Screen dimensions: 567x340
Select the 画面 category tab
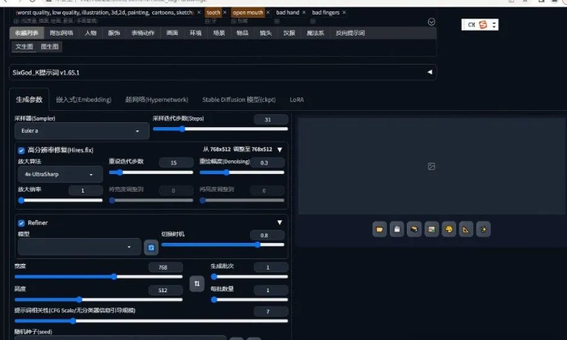pos(172,33)
